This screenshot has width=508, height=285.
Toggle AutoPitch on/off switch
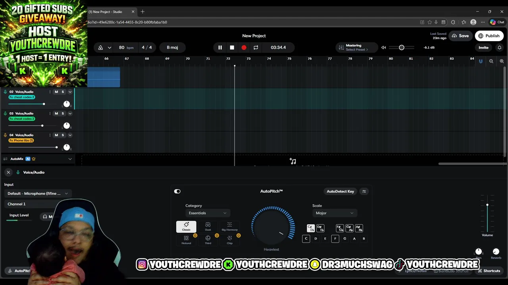coord(177,191)
